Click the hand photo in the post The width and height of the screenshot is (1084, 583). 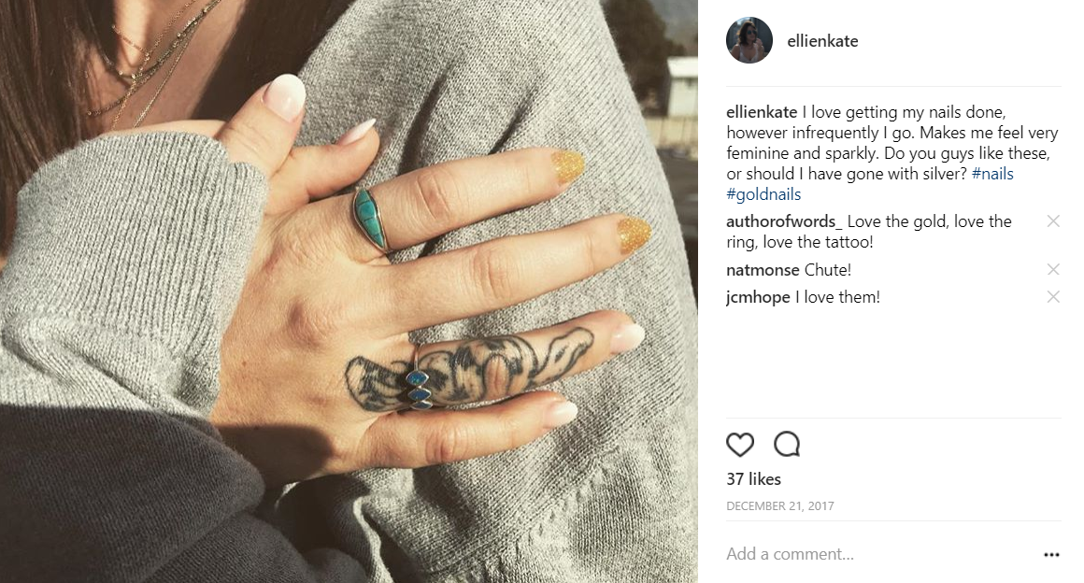pos(349,291)
